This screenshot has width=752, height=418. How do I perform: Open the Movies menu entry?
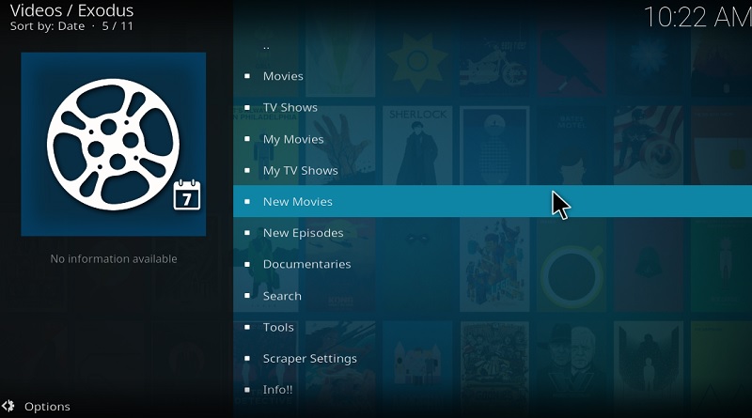click(x=493, y=76)
